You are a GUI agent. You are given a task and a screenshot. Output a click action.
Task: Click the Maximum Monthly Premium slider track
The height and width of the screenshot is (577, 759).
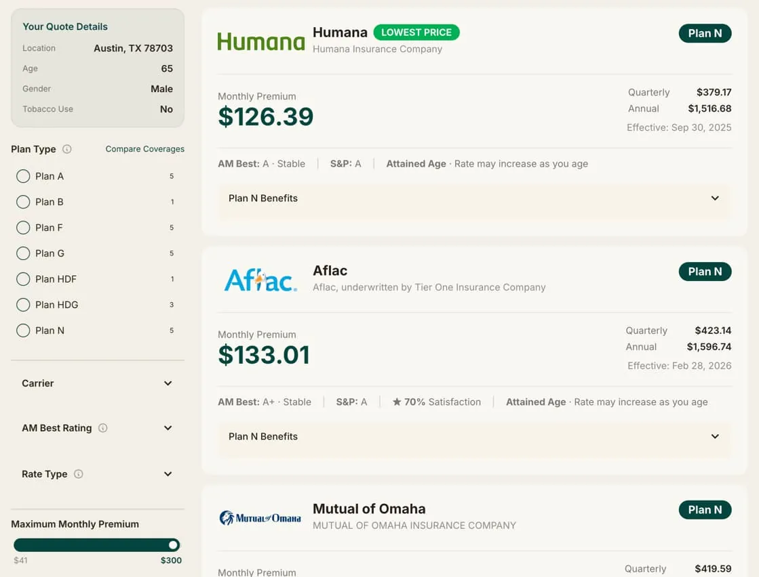pos(97,545)
